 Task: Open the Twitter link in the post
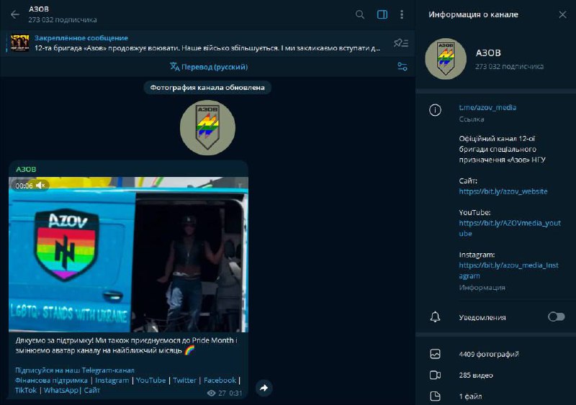[185, 381]
